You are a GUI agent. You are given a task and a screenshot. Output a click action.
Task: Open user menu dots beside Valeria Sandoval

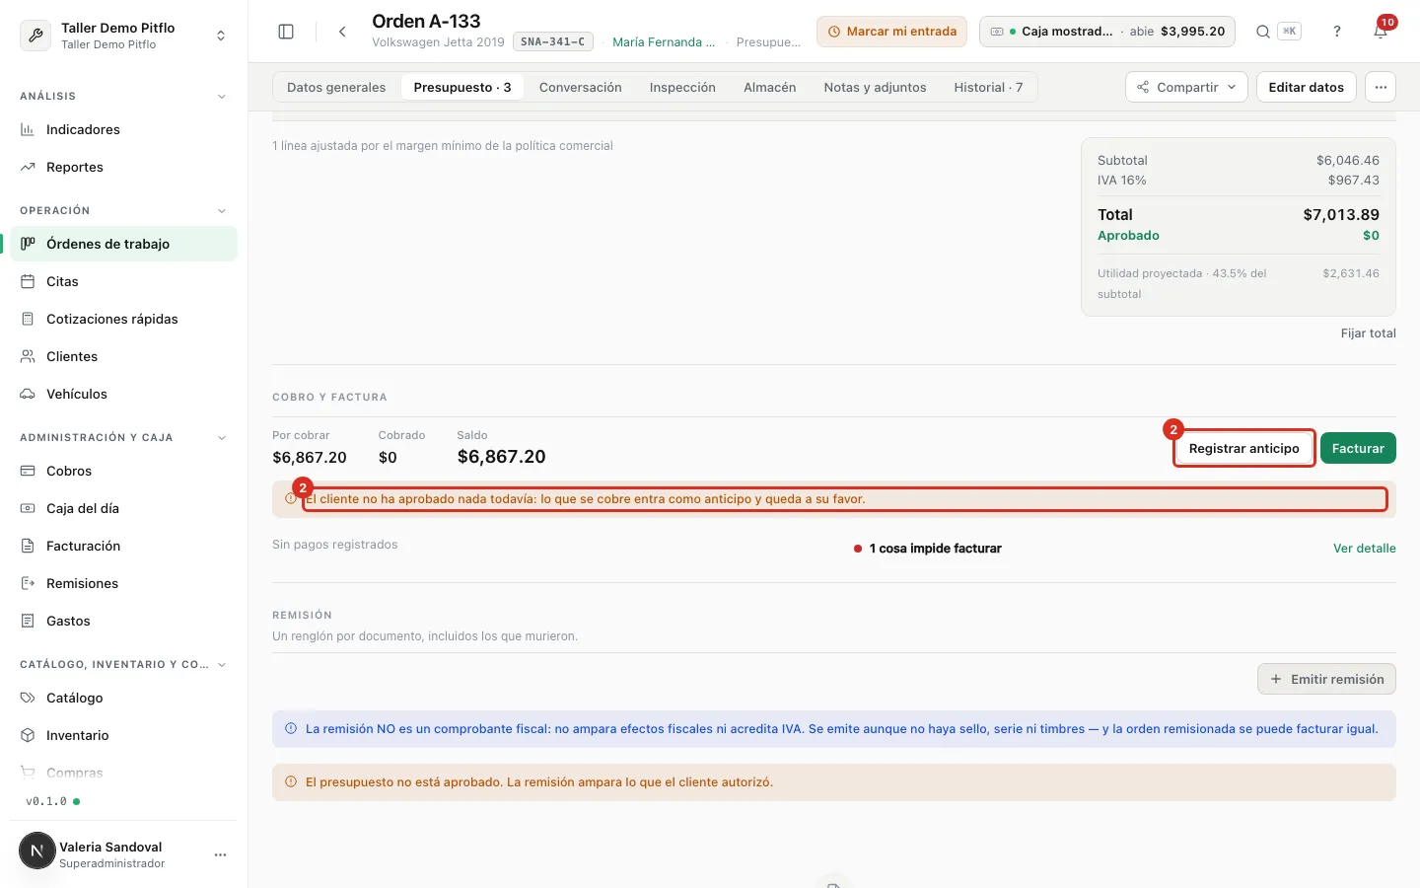coord(221,854)
